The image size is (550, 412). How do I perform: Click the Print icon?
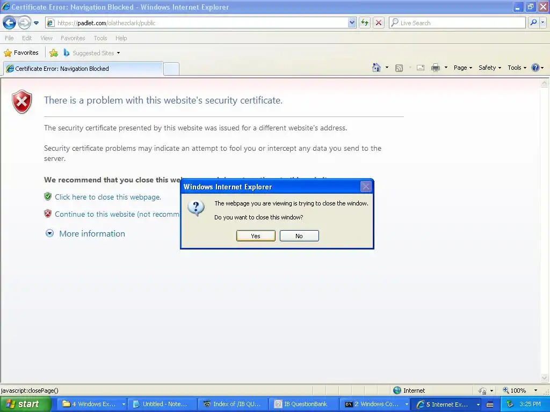(x=435, y=68)
